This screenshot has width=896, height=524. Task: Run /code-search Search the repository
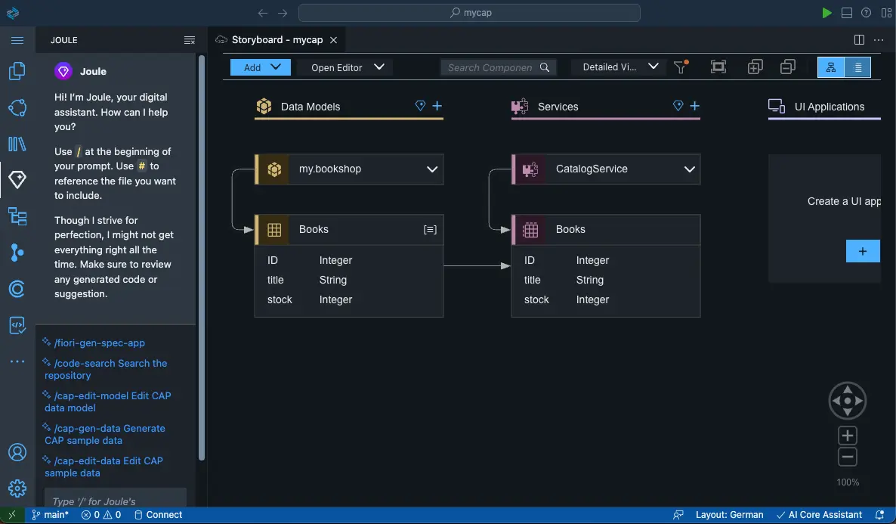106,369
